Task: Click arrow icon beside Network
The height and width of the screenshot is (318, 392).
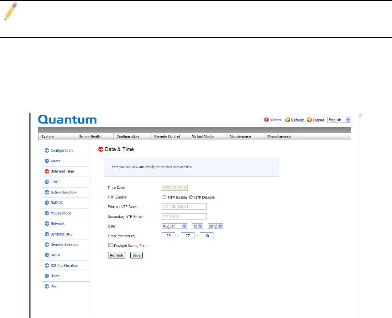Action: (x=47, y=224)
